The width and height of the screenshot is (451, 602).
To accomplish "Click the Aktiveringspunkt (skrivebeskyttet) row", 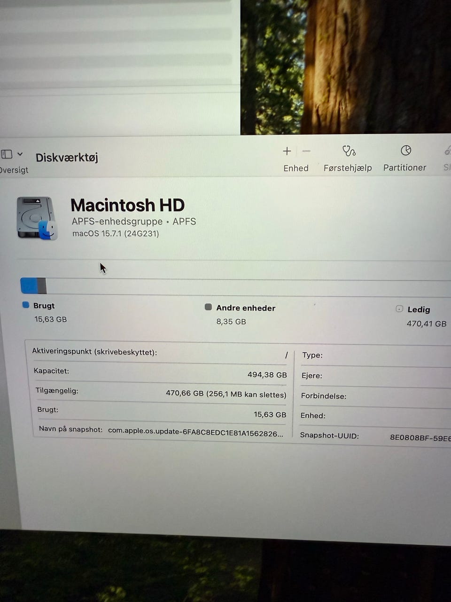I will [x=160, y=353].
